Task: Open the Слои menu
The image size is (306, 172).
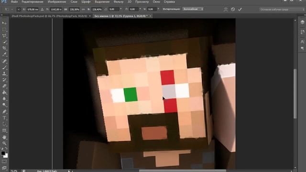Action: 74,2
